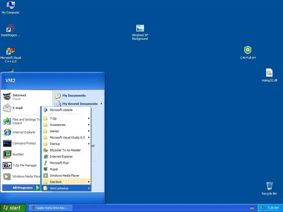Expand the WinCustomize folder
Image resolution: width=283 pixels, height=212 pixels.
coord(66,188)
